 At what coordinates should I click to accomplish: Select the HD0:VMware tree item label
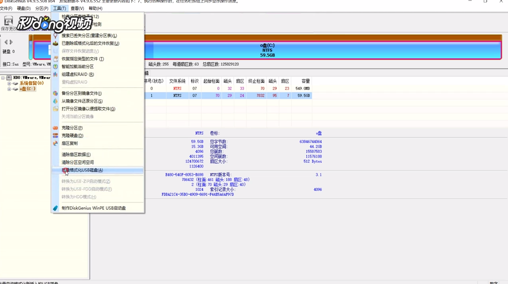32,78
